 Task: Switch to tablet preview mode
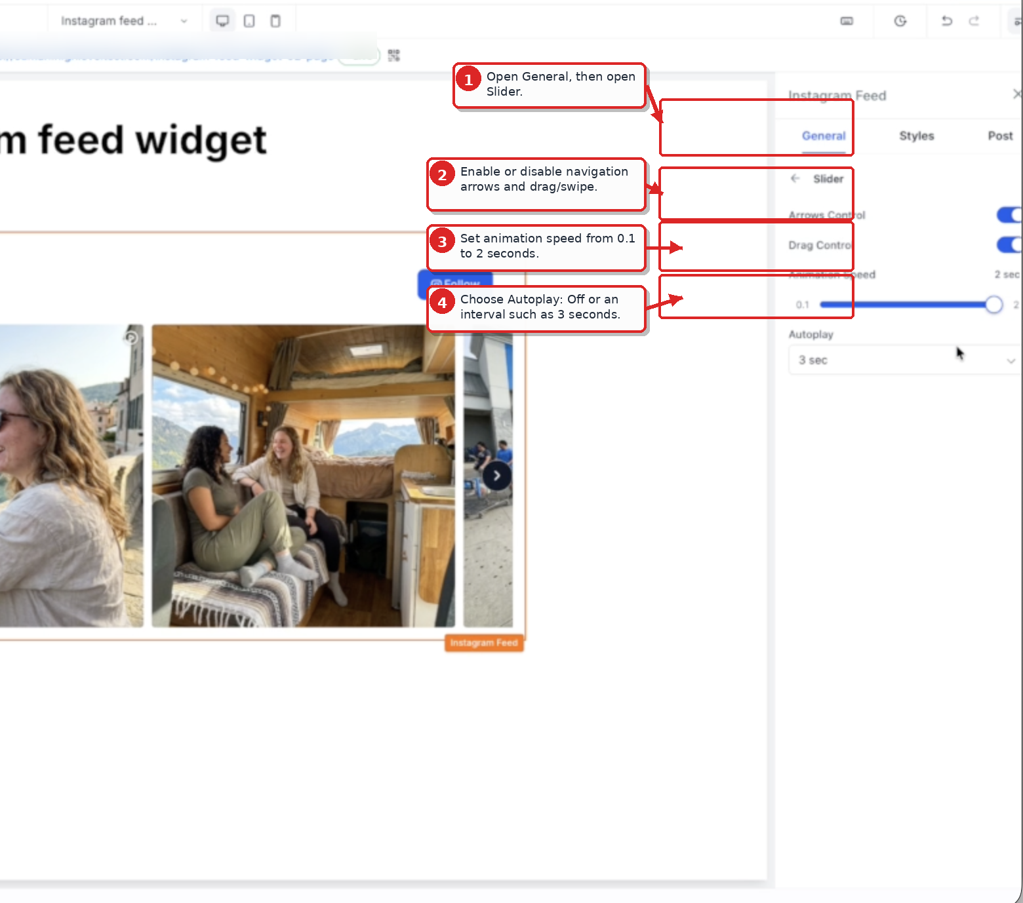249,21
